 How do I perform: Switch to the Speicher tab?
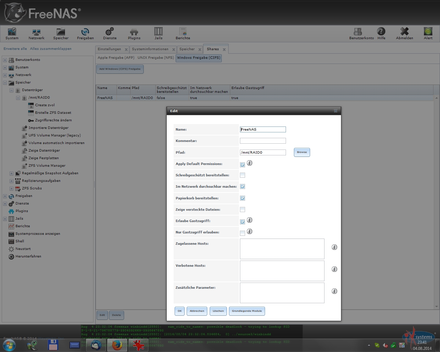pos(187,49)
